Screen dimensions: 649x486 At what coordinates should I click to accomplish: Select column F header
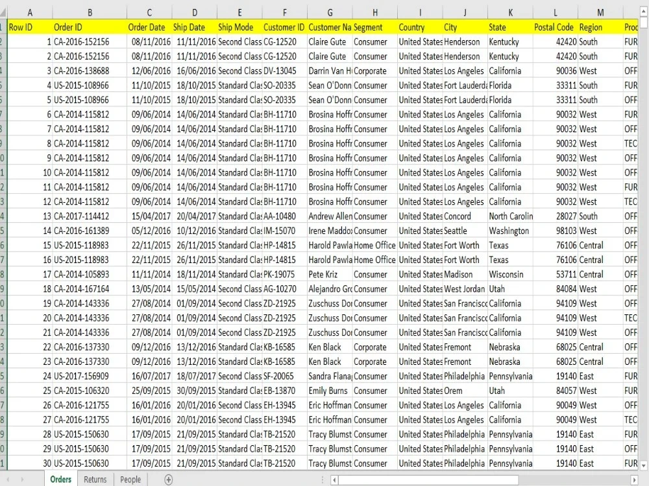285,13
